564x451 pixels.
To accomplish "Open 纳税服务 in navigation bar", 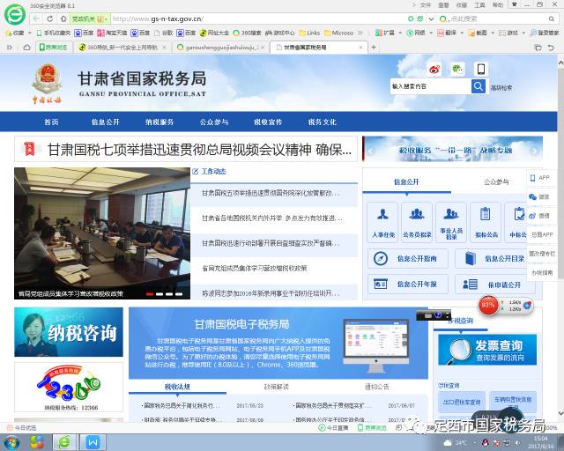I will pos(160,122).
